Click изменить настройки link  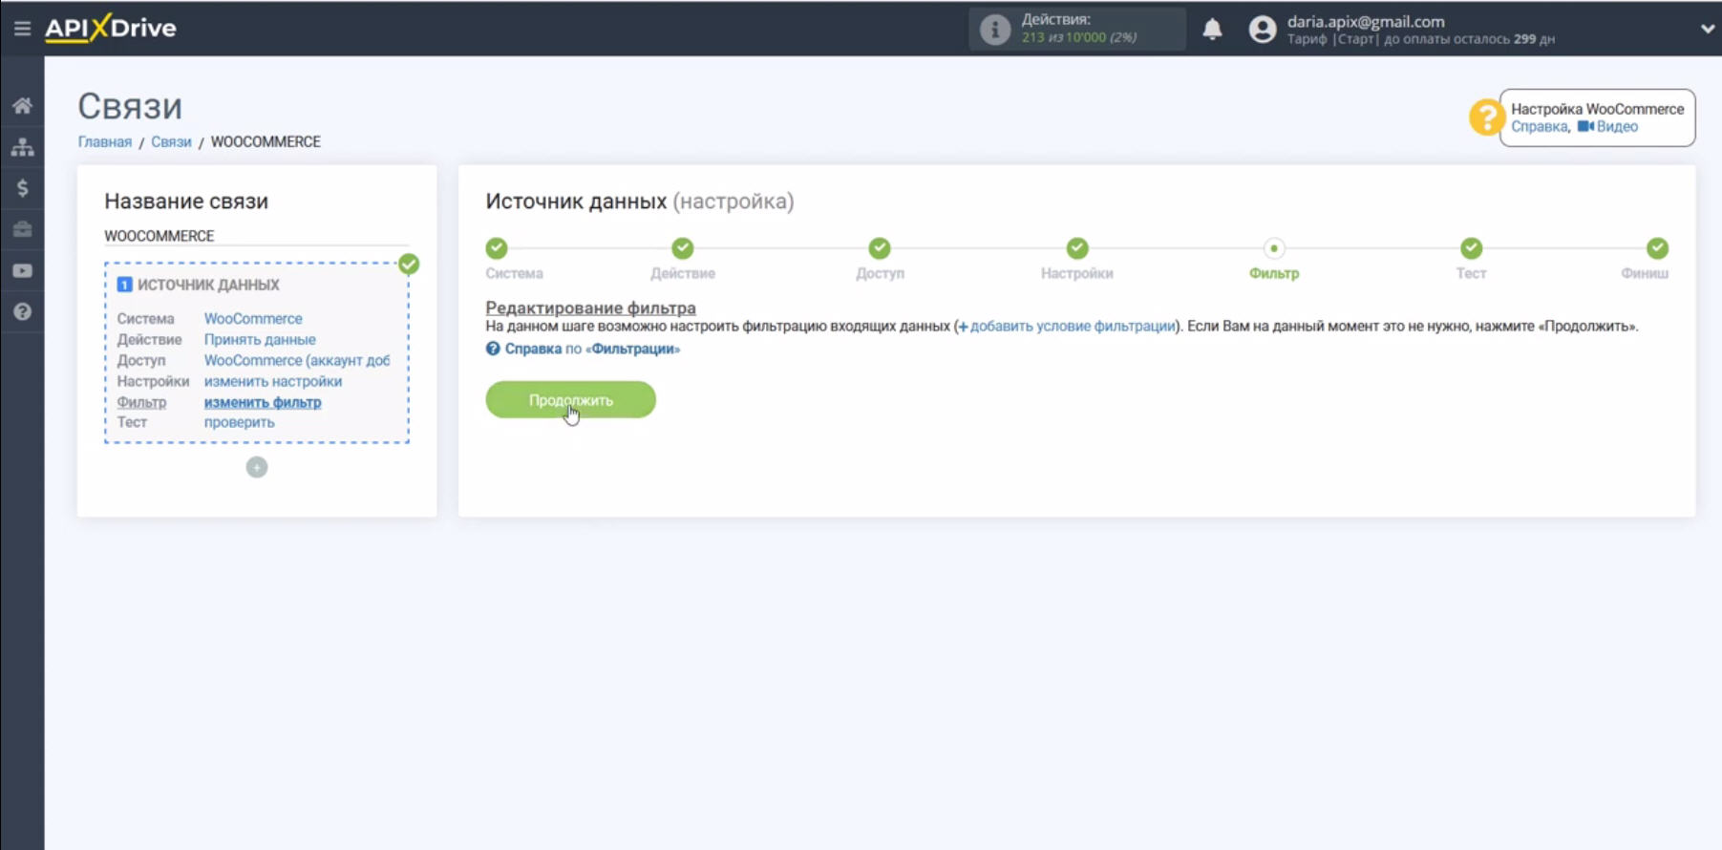(273, 381)
